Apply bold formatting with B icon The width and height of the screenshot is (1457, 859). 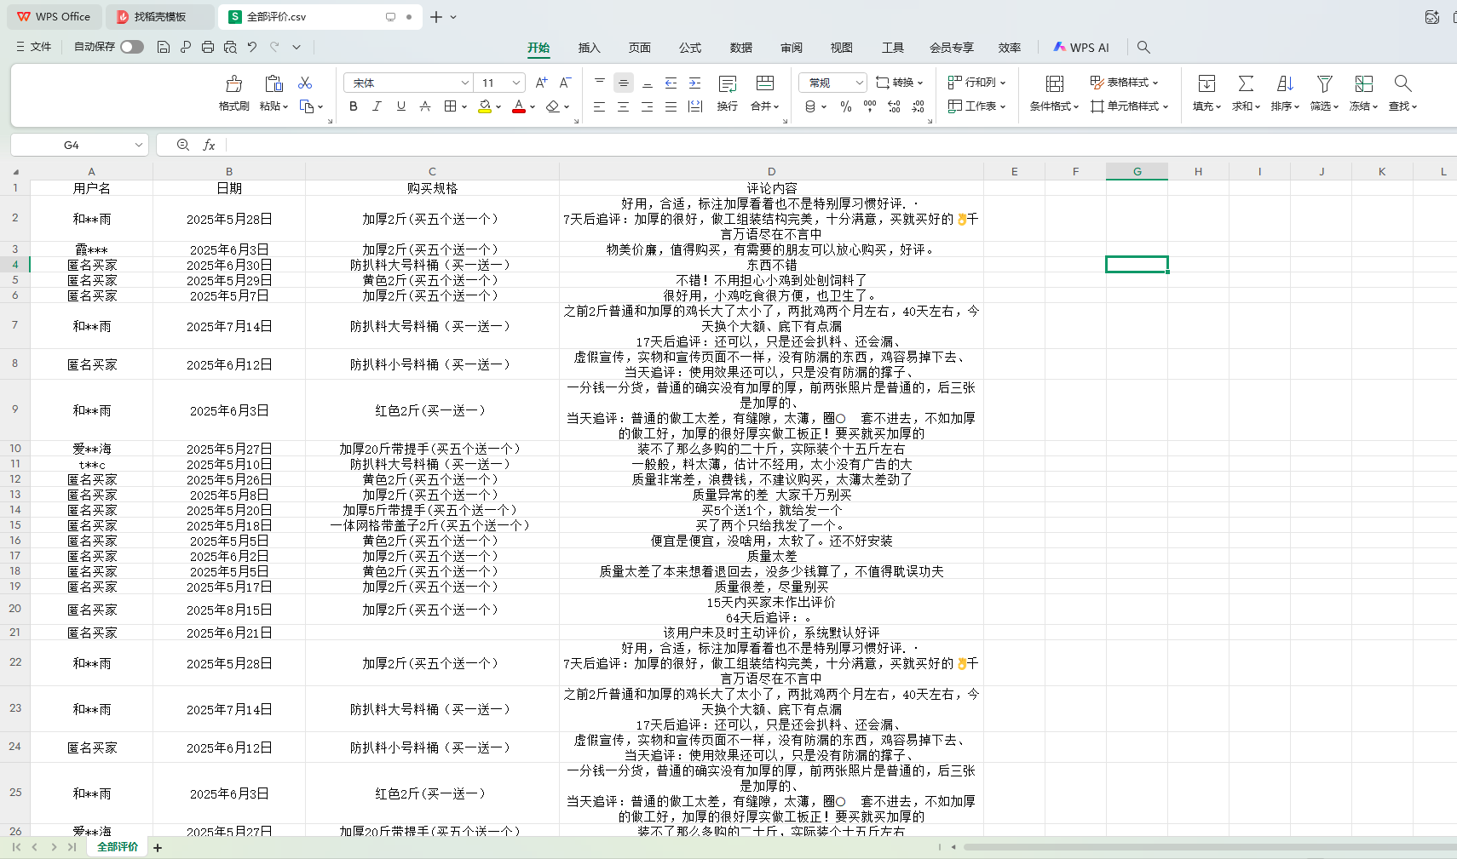[354, 106]
